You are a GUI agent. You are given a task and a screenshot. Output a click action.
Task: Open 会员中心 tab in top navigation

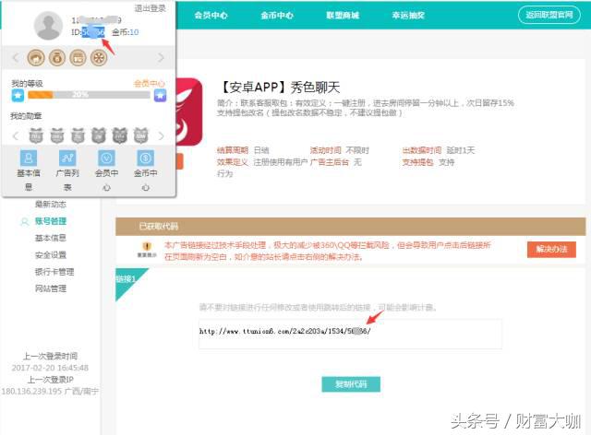211,16
